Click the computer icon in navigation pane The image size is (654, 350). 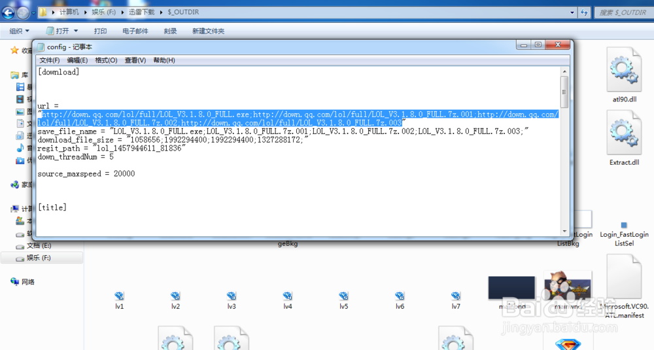tap(14, 209)
